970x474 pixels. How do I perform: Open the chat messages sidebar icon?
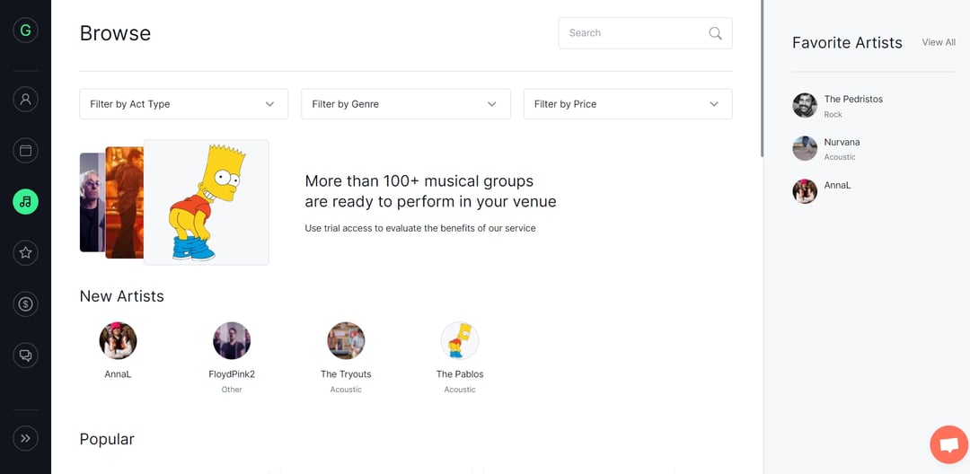[25, 355]
